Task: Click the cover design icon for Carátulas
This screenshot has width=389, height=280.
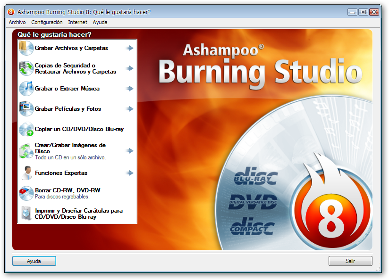Action: [x=25, y=214]
